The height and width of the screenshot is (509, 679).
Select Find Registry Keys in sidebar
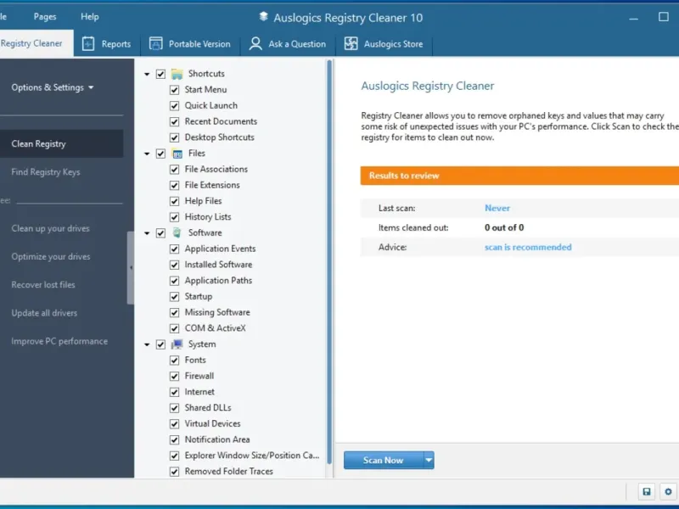pyautogui.click(x=46, y=172)
